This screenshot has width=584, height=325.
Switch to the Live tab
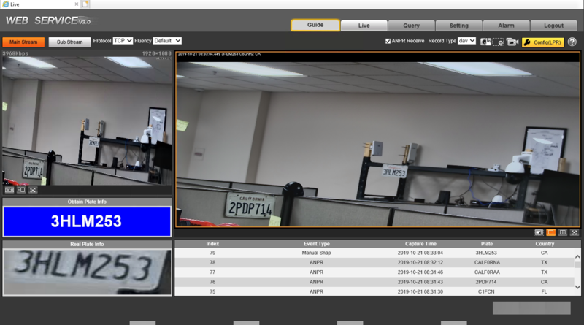364,26
